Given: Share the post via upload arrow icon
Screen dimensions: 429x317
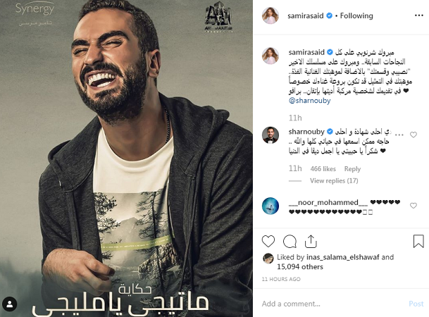Looking at the screenshot, I should tap(311, 241).
